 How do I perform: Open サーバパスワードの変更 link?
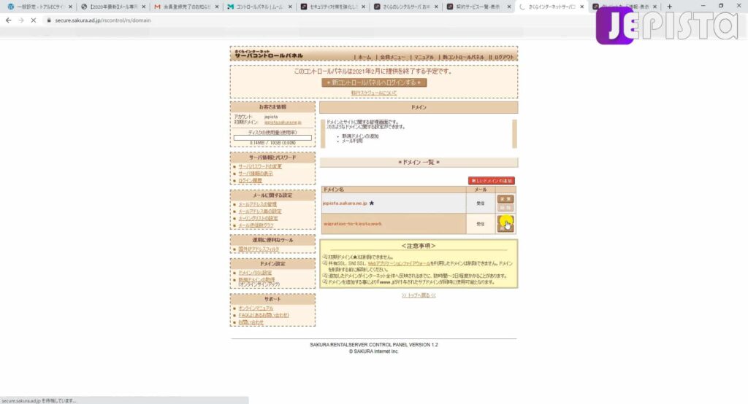[260, 166]
